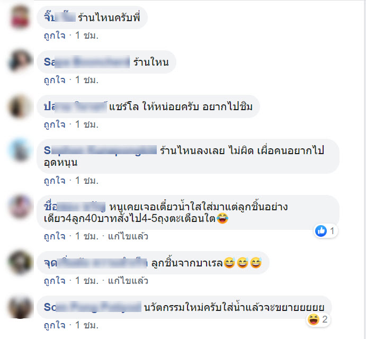366x339 pixels.
Task: Like the 'ร้านไหนครับพี่' comment via ถูกใจ
Action: [55, 35]
